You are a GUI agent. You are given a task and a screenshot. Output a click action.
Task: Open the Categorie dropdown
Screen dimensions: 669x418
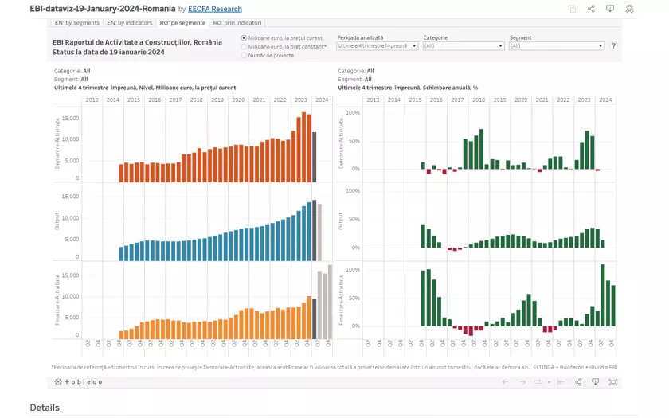pyautogui.click(x=464, y=45)
